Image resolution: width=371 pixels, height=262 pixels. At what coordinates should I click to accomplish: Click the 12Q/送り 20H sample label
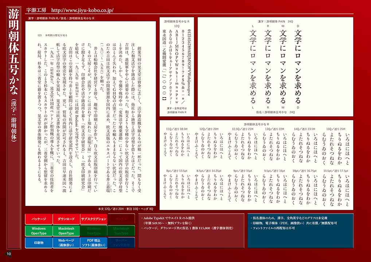209,129
